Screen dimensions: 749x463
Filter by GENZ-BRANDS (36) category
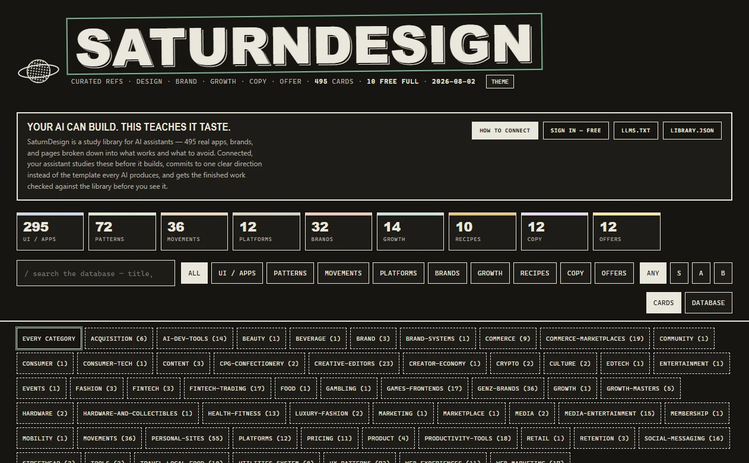pos(507,388)
